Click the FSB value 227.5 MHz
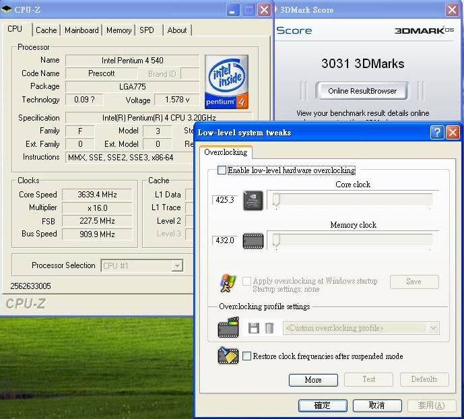Viewport: 464px width, 419px height. tap(97, 221)
